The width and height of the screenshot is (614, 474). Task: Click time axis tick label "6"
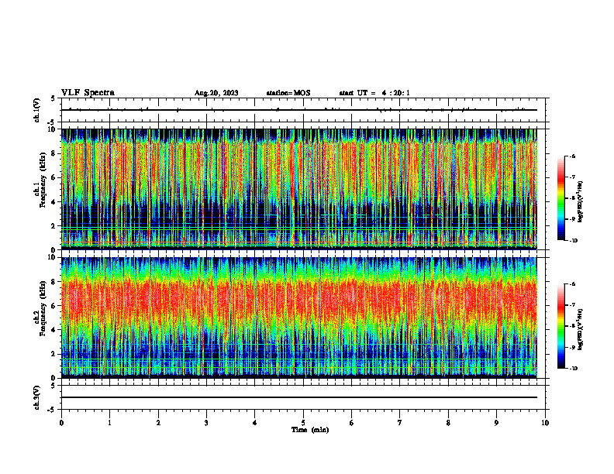click(x=351, y=423)
